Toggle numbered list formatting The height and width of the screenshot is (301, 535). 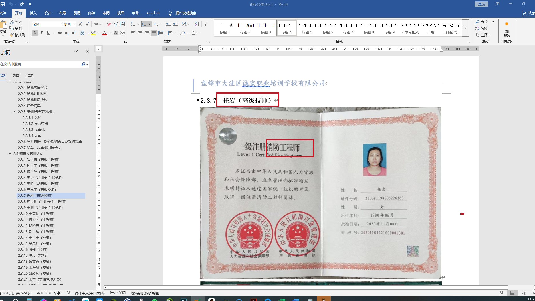(x=144, y=24)
